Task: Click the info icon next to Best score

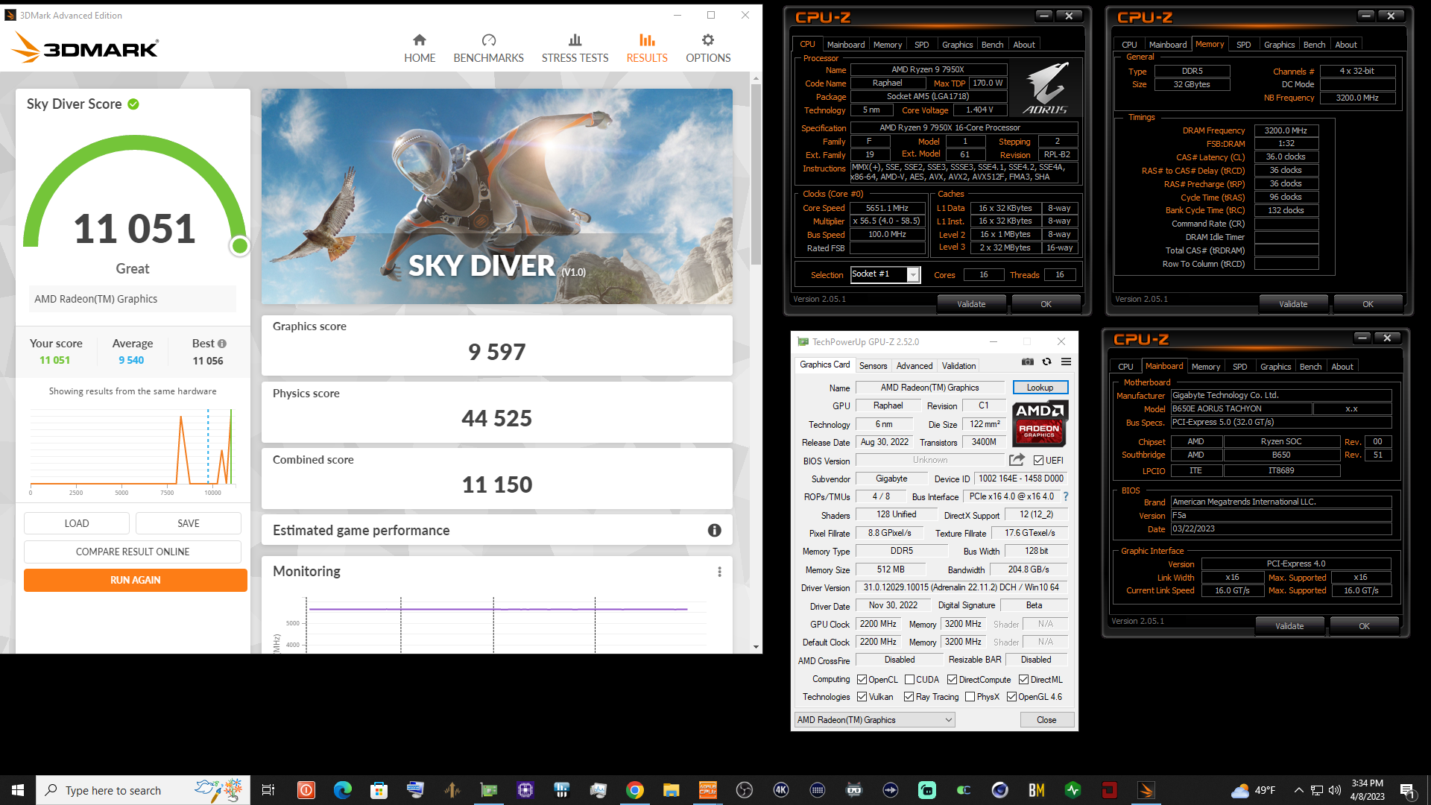Action: (x=222, y=344)
